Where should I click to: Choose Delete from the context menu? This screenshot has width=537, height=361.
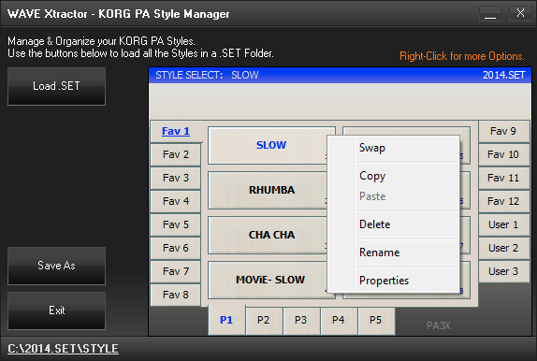click(393, 224)
